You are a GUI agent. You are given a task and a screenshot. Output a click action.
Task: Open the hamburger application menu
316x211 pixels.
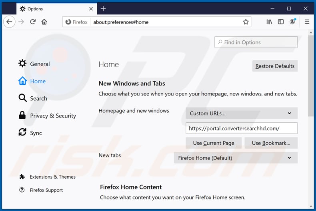(307, 22)
